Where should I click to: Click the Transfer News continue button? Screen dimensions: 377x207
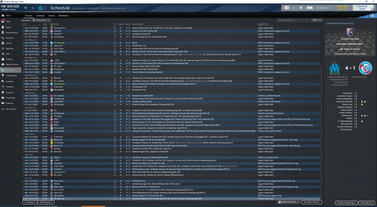[x=362, y=8]
